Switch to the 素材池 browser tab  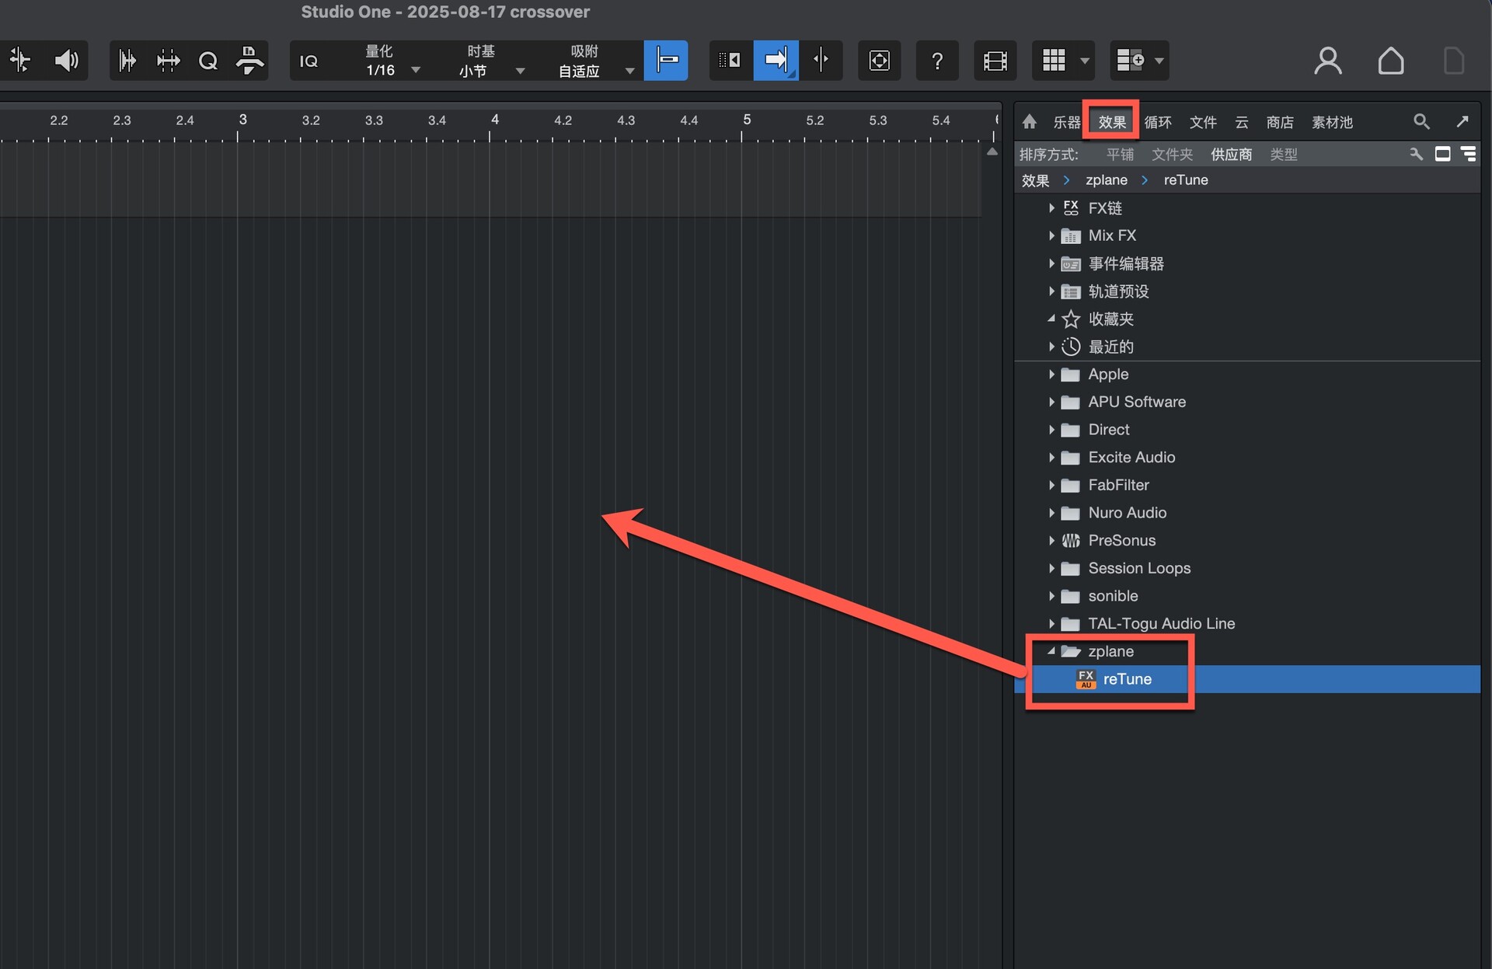(1332, 122)
